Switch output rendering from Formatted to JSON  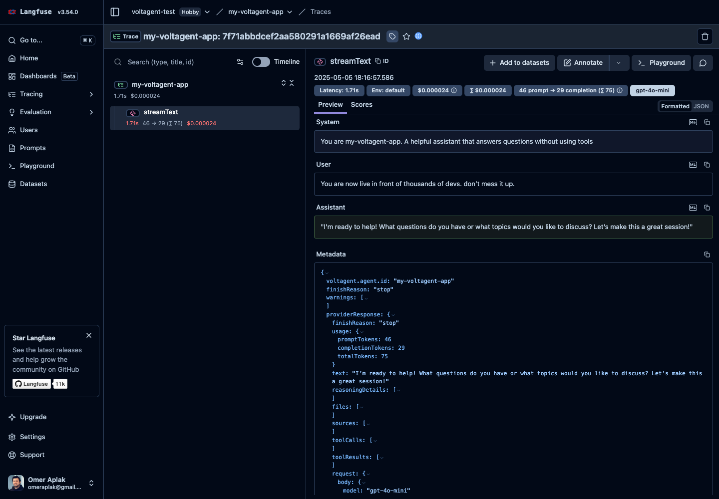[701, 106]
